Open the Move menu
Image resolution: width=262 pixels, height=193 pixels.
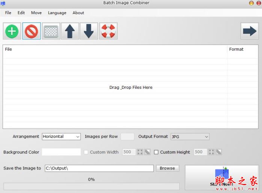pos(36,13)
